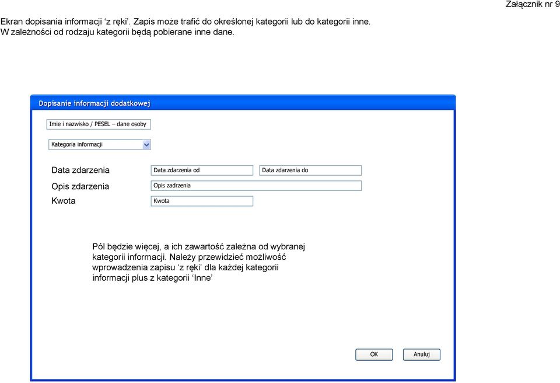Click the line "W zależności od rodzaju kategorii"
This screenshot has height=383, width=560.
point(117,32)
